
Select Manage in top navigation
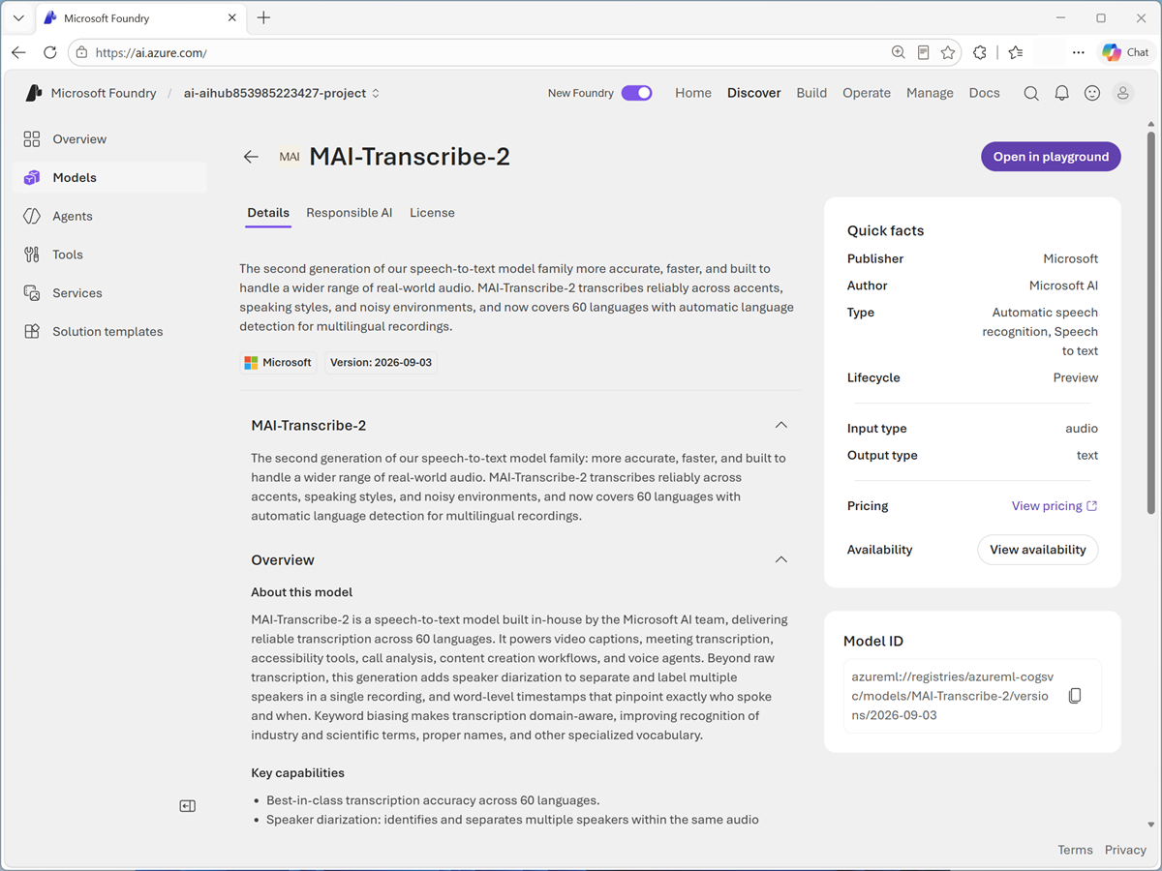[930, 93]
